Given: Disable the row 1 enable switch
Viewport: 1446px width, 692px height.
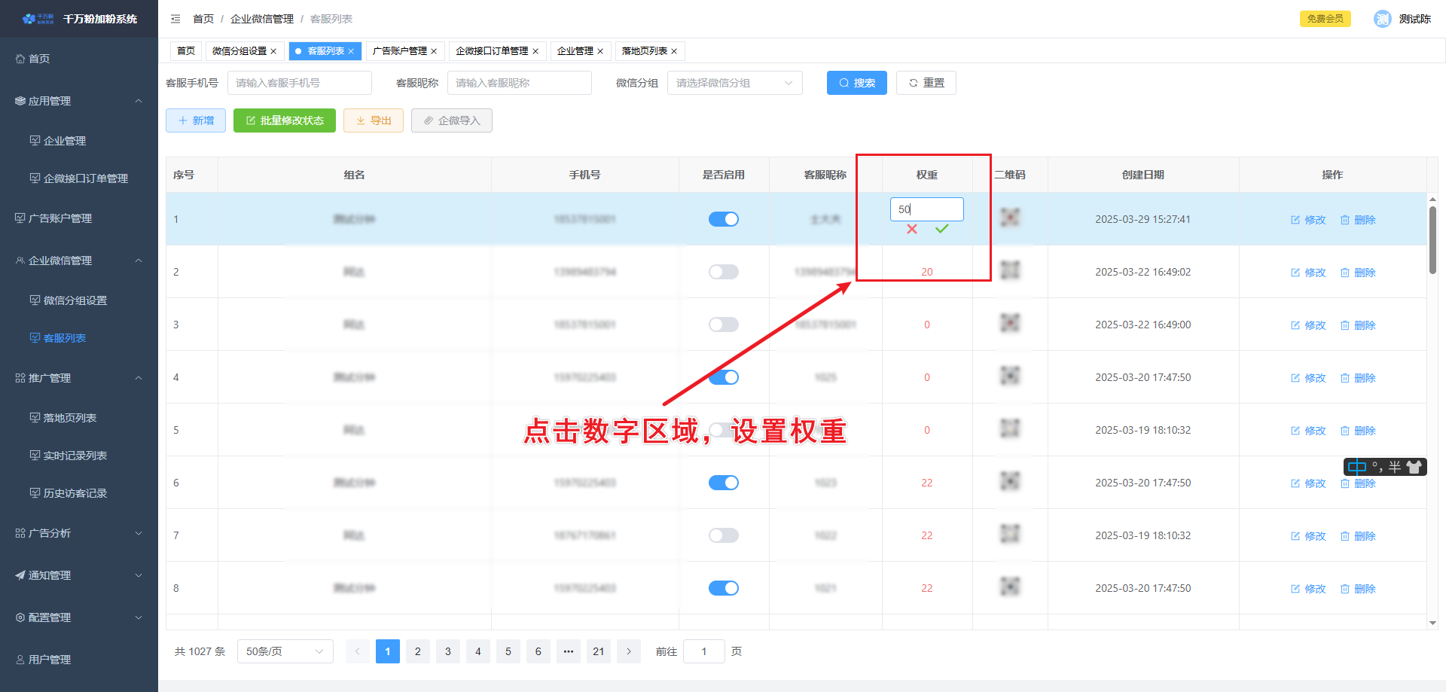Looking at the screenshot, I should click(x=723, y=219).
